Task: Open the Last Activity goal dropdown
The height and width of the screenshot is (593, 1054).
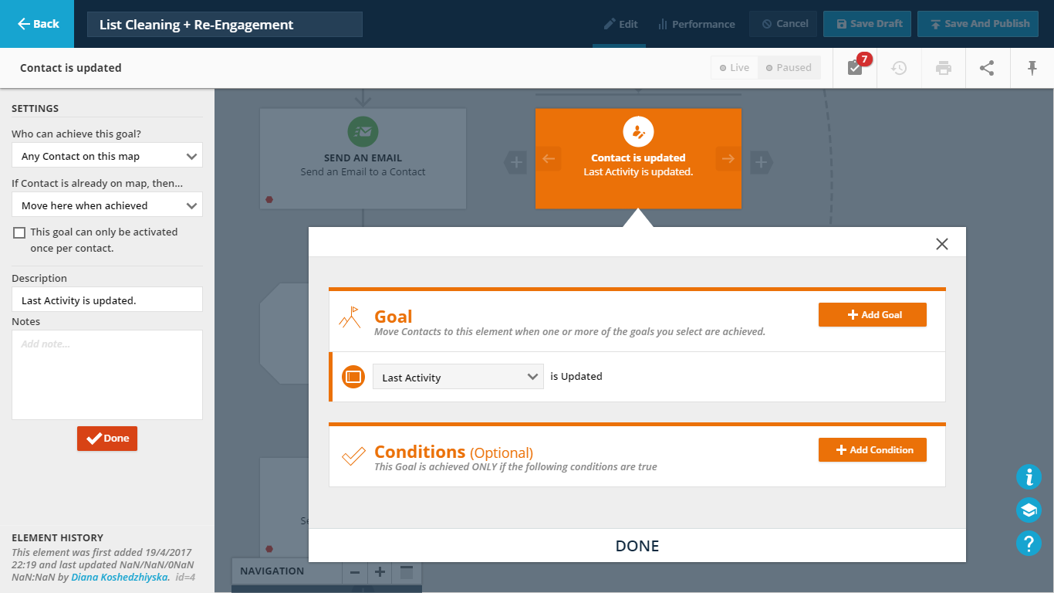Action: pos(458,377)
